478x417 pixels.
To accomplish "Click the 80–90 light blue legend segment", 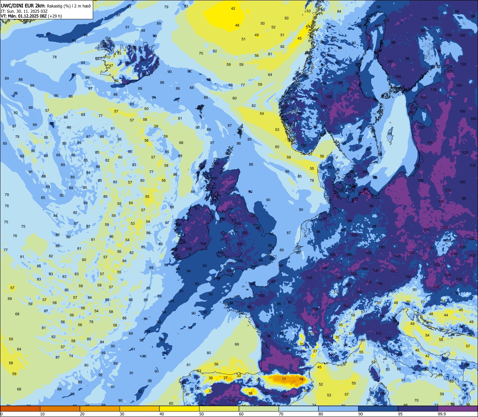I will (338, 408).
